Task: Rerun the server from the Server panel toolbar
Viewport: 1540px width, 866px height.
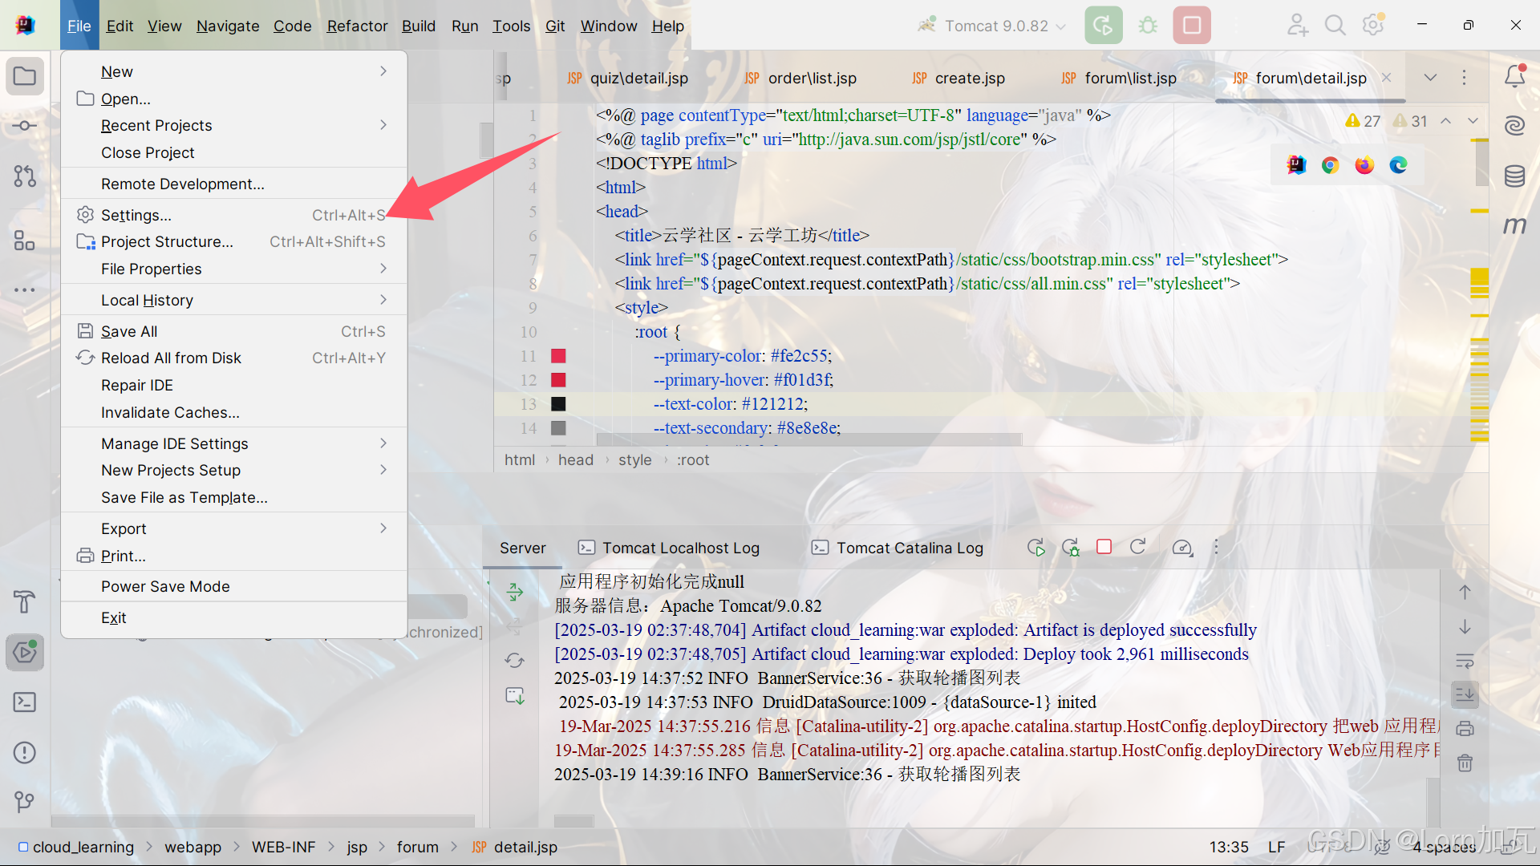Action: pos(1036,547)
